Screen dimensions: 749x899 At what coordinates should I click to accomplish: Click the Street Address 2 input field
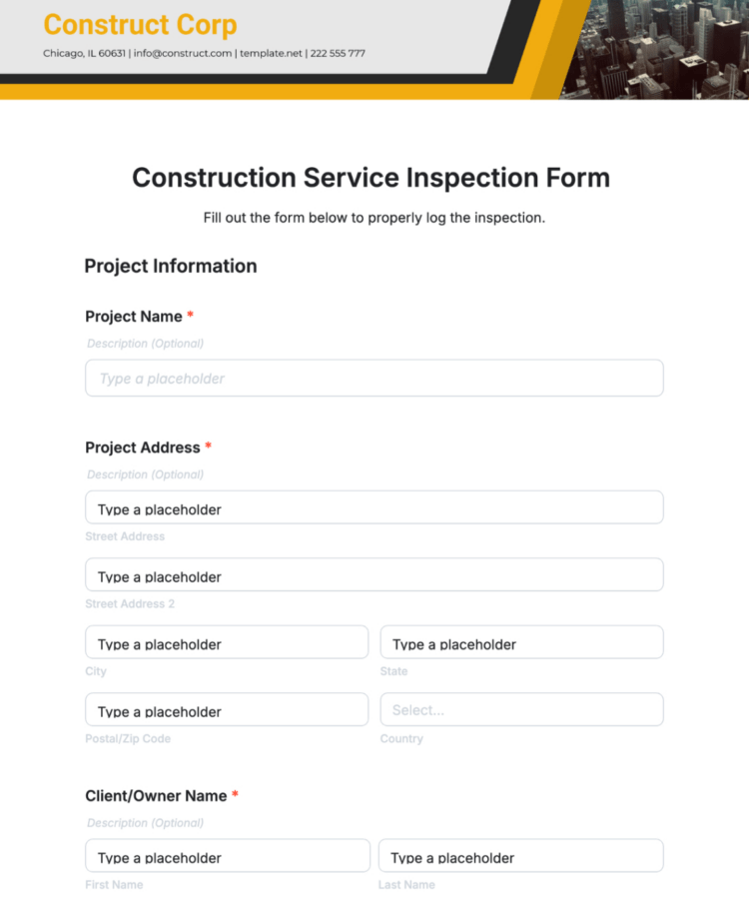click(x=374, y=575)
